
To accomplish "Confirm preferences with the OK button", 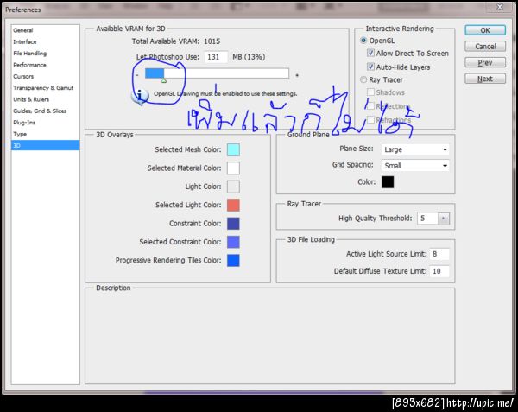I will (x=485, y=30).
